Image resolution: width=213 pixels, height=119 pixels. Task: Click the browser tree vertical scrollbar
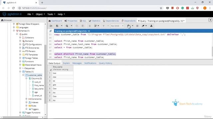[45, 74]
